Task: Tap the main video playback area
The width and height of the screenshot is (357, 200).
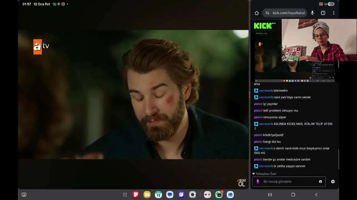Action: [x=133, y=94]
